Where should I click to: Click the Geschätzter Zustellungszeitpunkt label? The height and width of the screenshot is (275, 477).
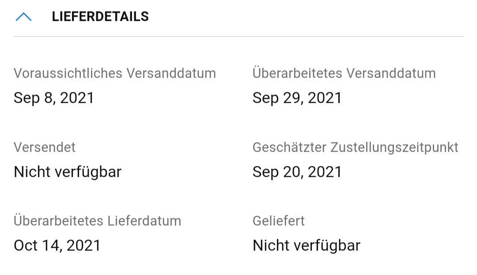point(355,147)
